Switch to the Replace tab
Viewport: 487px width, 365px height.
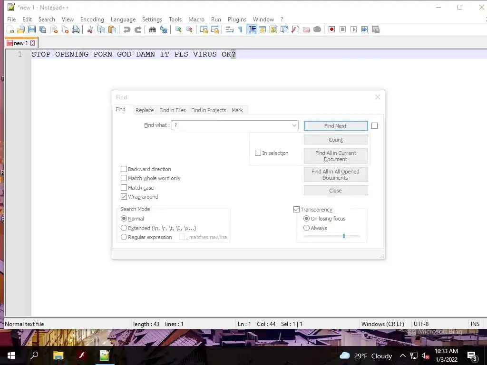coord(145,110)
